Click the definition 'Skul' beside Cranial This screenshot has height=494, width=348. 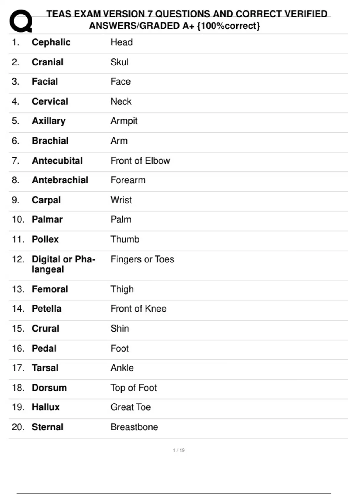119,62
